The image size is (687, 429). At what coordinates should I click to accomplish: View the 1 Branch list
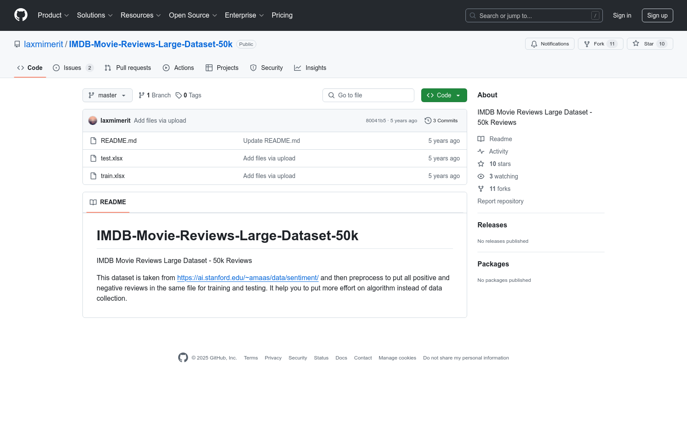(x=155, y=95)
